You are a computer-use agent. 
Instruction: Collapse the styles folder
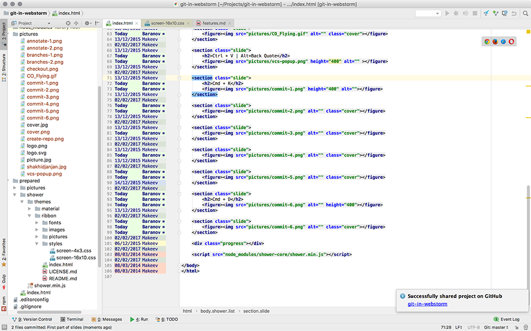[37, 244]
